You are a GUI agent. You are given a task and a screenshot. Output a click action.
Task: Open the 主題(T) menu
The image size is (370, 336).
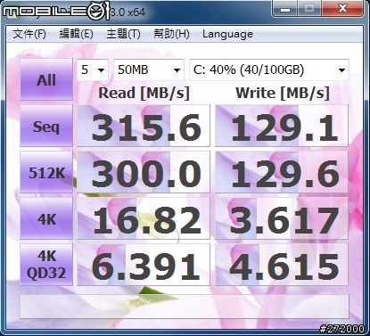coord(123,34)
